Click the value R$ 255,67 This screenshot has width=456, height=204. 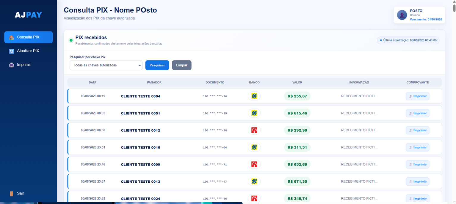(297, 96)
